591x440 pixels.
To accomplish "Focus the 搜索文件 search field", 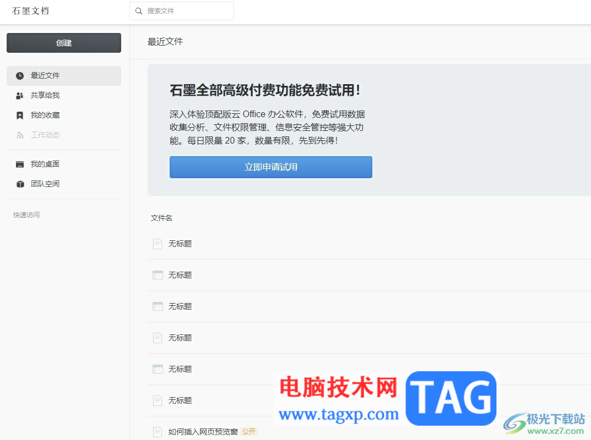I will (x=182, y=11).
